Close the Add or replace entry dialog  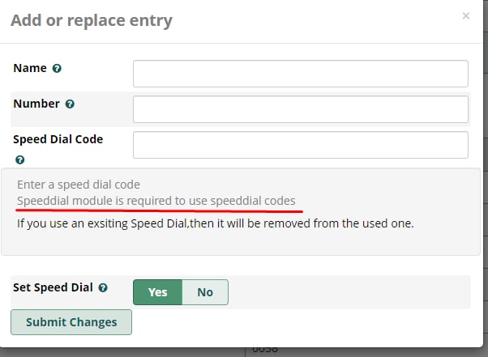click(465, 16)
